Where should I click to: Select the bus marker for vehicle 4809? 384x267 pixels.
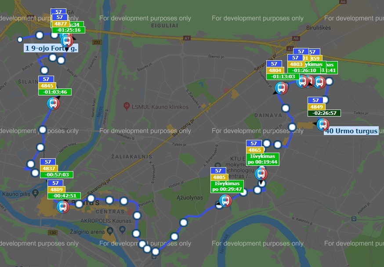click(x=63, y=206)
